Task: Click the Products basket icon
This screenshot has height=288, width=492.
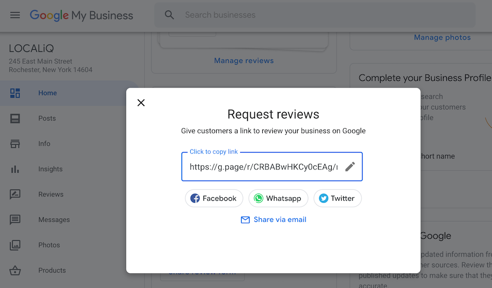Action: coord(15,271)
